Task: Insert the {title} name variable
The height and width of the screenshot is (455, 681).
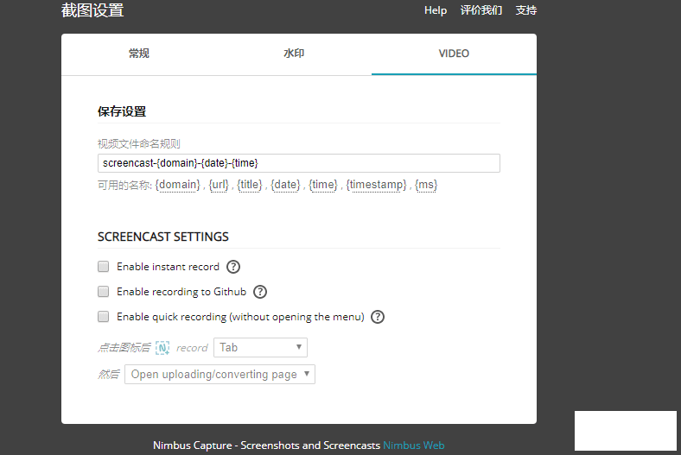Action: [x=250, y=185]
